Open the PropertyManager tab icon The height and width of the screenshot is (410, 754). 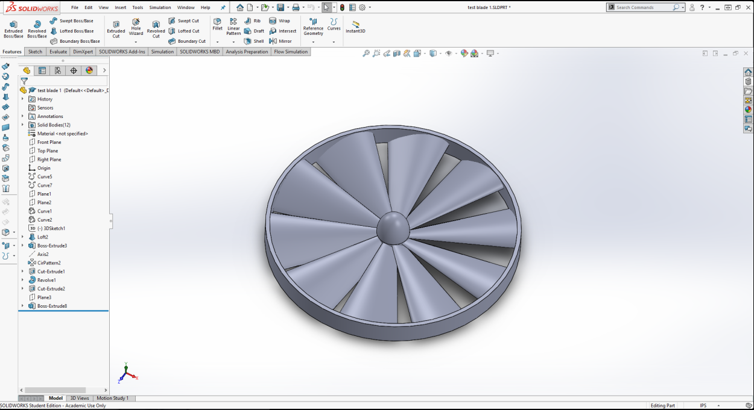pos(42,70)
